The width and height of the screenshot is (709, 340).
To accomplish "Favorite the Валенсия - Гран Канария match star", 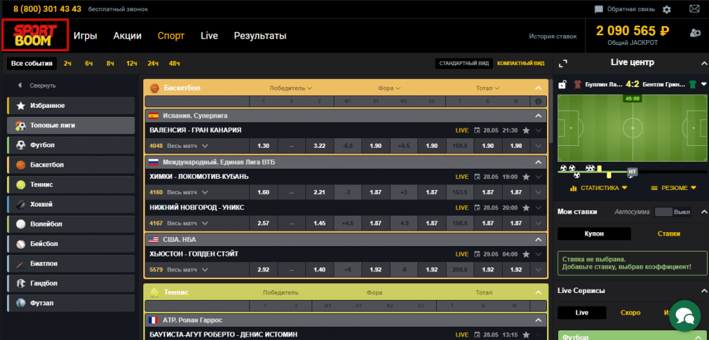I will pyautogui.click(x=526, y=131).
